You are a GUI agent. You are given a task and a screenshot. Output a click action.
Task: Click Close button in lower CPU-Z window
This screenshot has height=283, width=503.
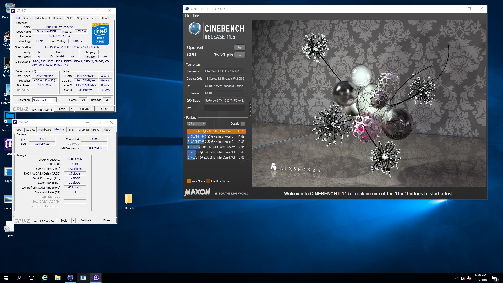(106, 220)
